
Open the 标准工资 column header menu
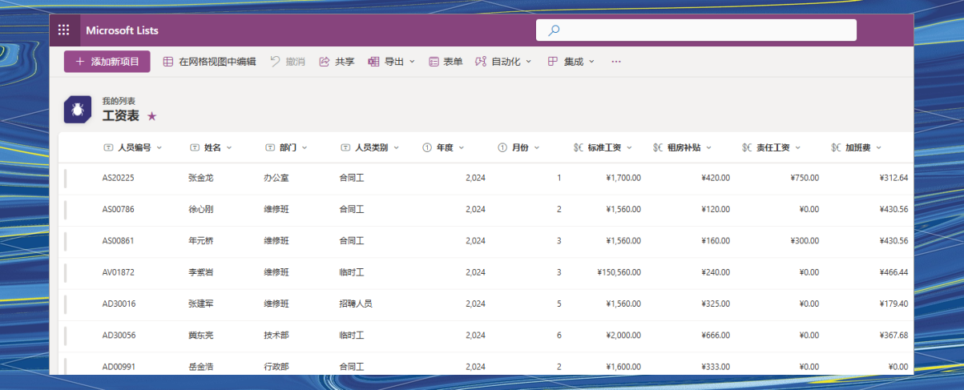click(x=629, y=147)
